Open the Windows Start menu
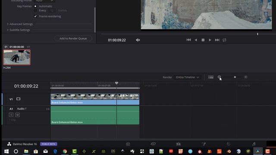The height and width of the screenshot is (155, 276). click(6, 151)
